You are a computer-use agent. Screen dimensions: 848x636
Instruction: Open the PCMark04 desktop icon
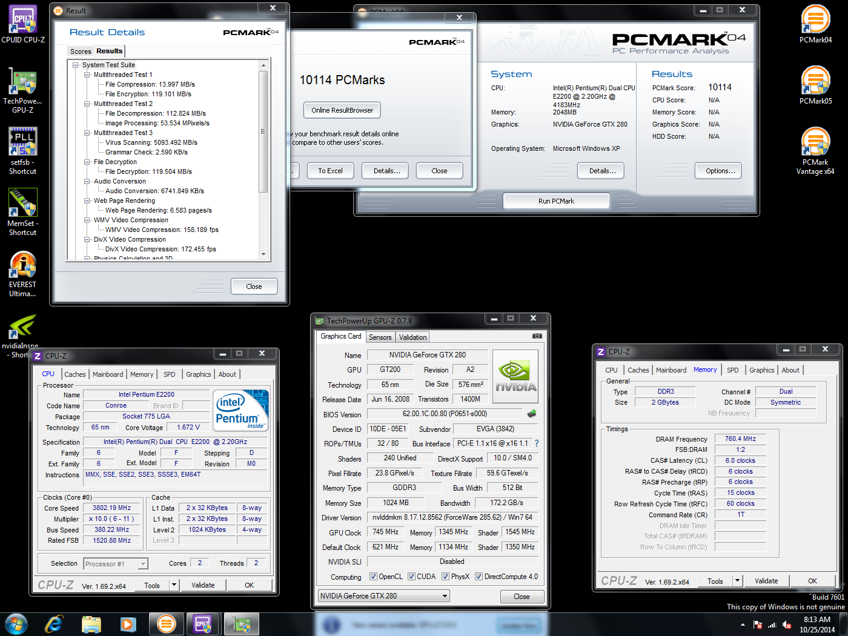point(815,24)
